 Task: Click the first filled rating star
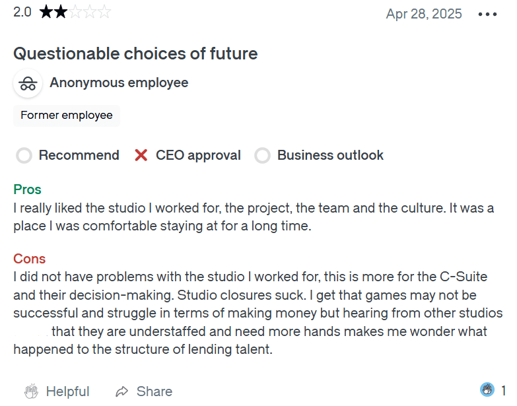[x=46, y=12]
